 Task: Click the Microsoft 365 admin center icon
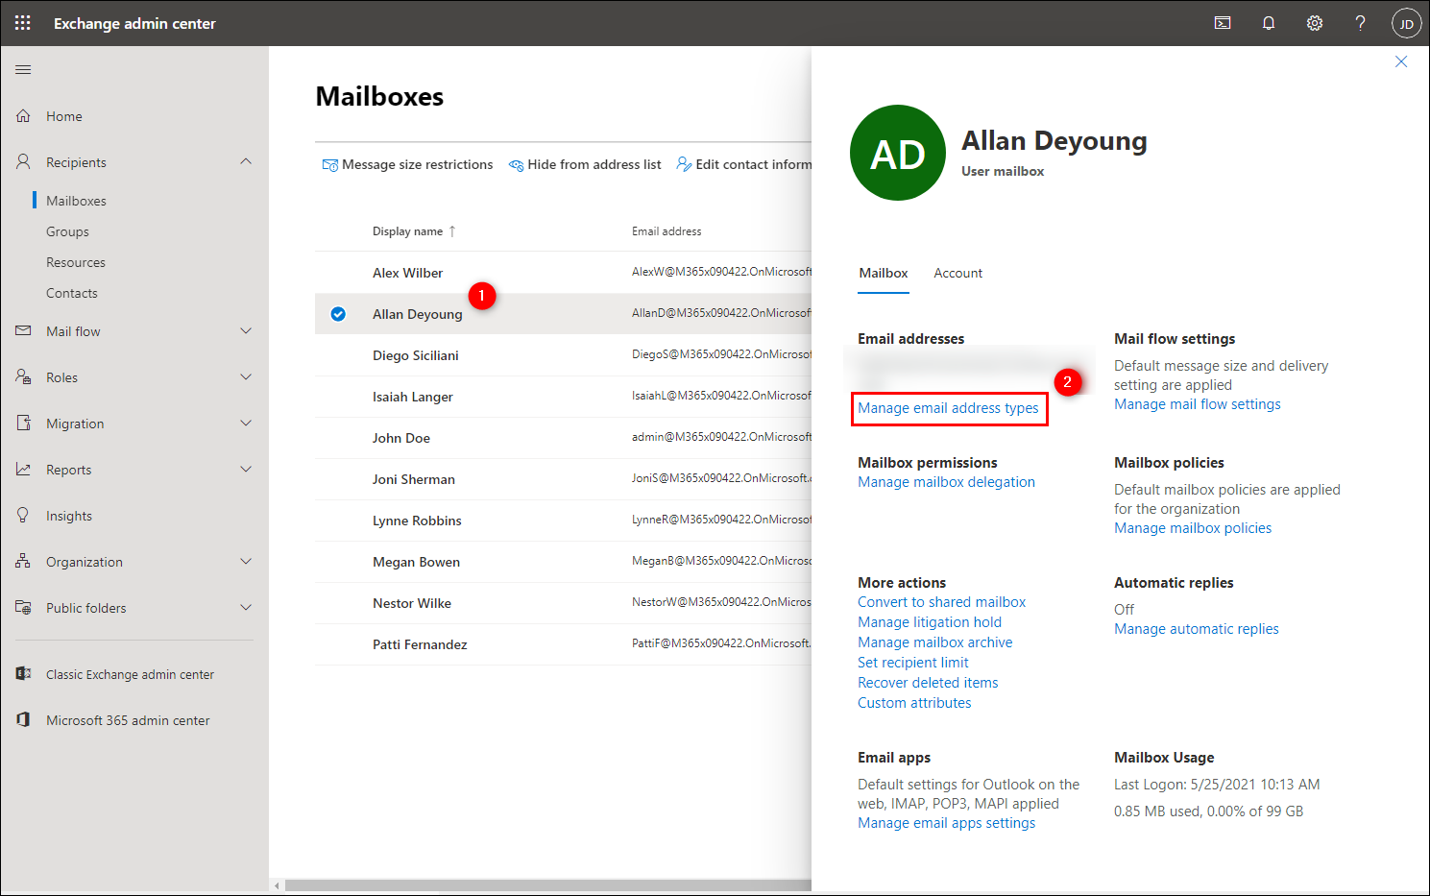click(23, 720)
